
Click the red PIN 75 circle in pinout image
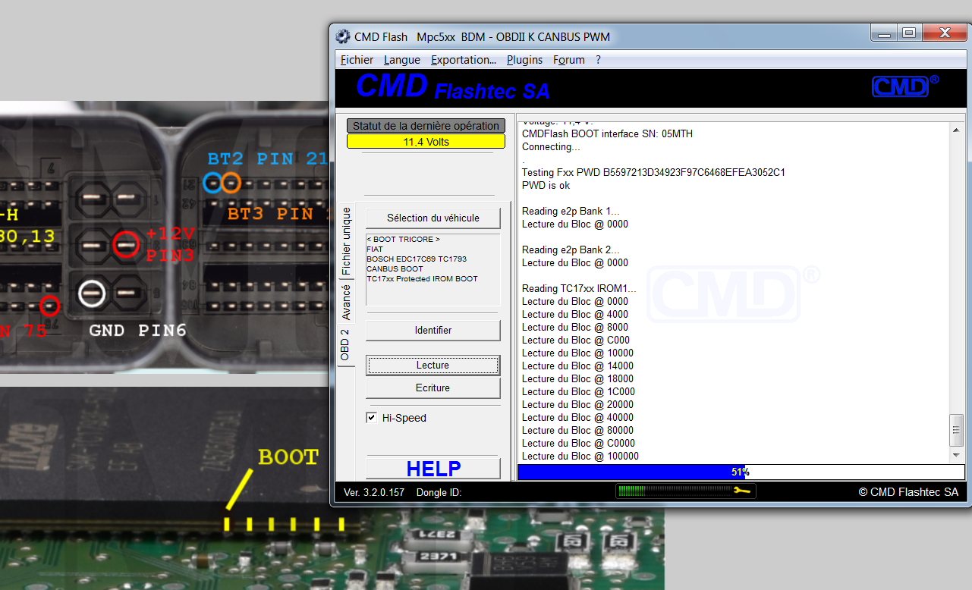pyautogui.click(x=50, y=306)
